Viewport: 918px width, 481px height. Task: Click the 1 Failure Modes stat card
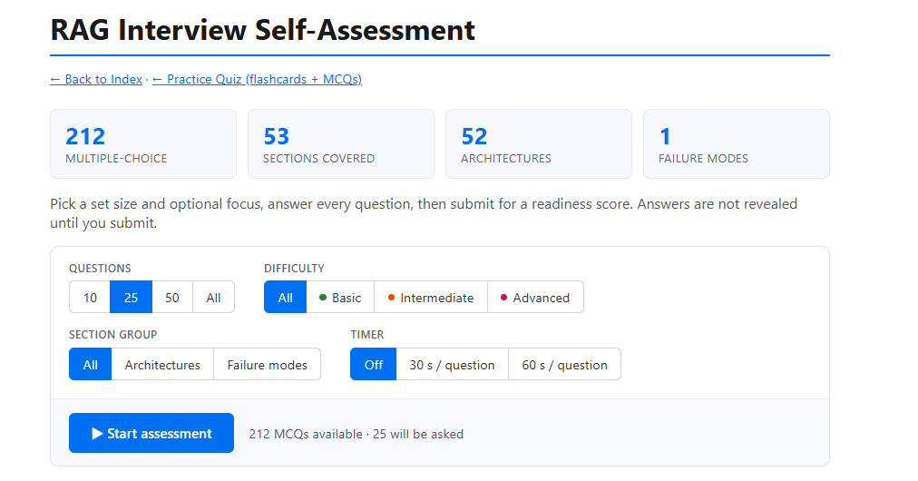(737, 144)
